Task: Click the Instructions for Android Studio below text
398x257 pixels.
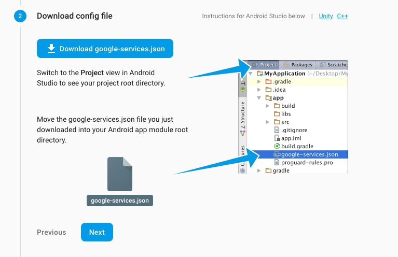Action: [253, 16]
